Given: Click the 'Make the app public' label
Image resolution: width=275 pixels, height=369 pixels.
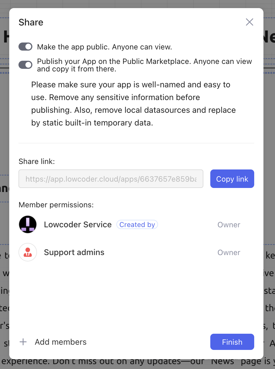Looking at the screenshot, I should click(x=105, y=47).
